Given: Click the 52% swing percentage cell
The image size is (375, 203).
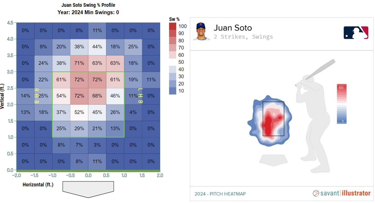Looking at the screenshot, I should click(79, 112).
